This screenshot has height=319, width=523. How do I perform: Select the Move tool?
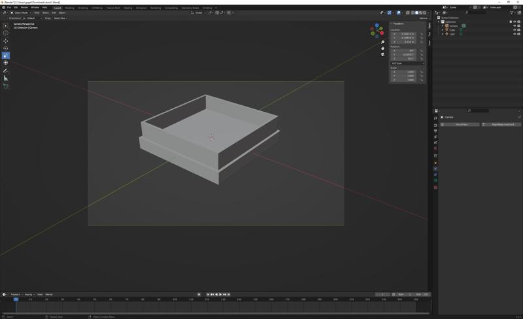(6, 41)
